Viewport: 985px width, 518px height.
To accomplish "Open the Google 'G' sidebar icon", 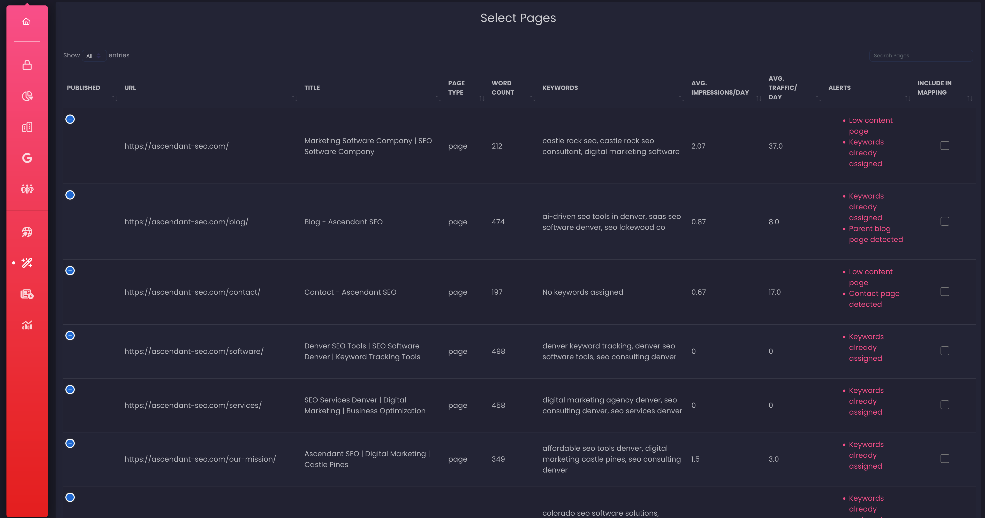I will point(27,158).
